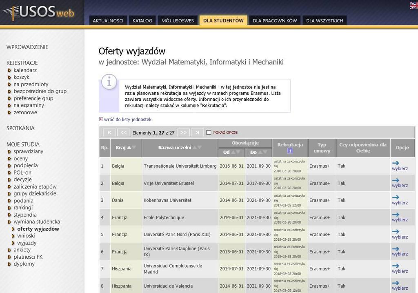Click the arrow icon for Ecole Polytechnique
418x293 pixels.
tap(396, 214)
